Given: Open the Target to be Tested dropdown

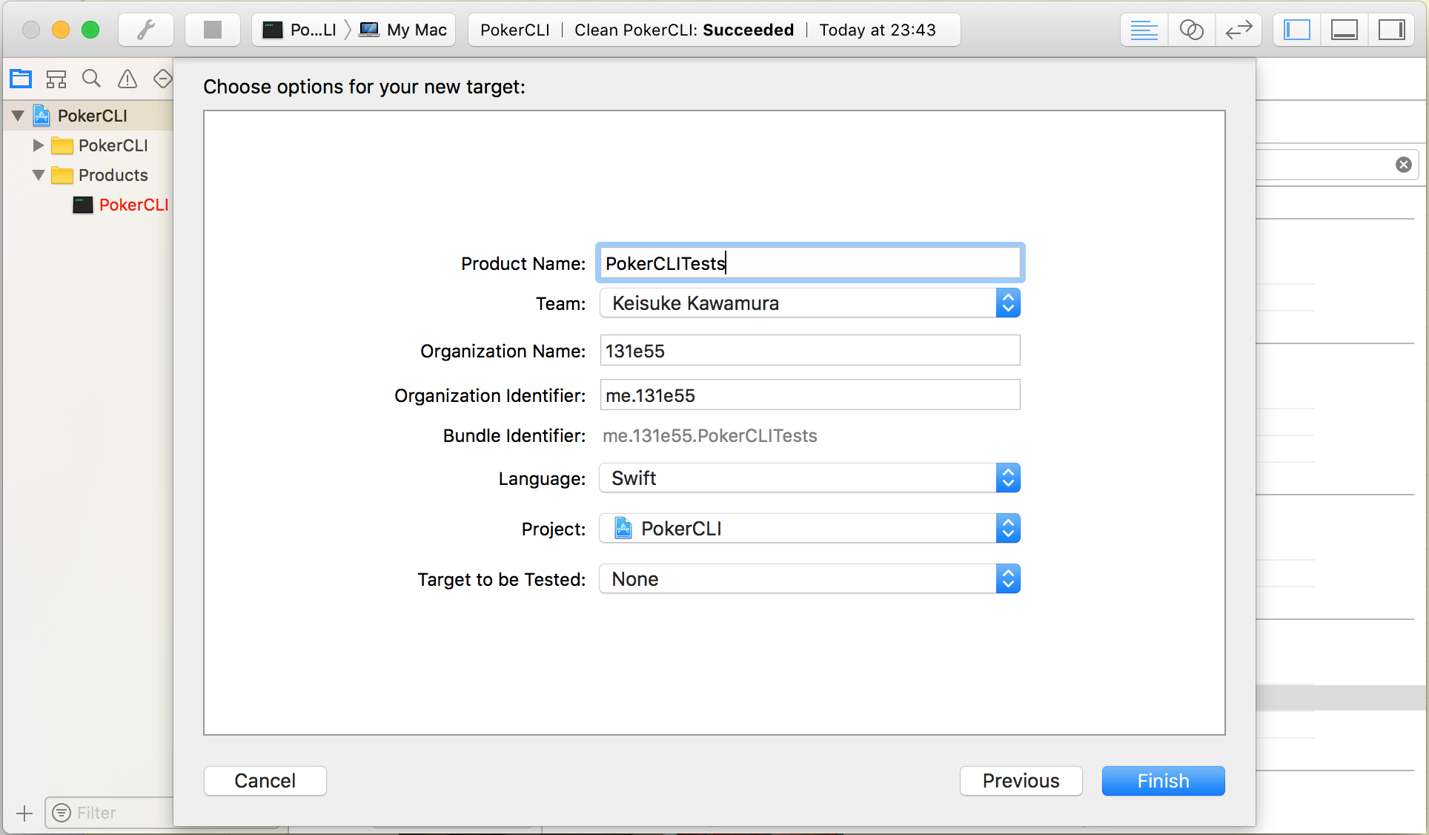Looking at the screenshot, I should coord(810,579).
